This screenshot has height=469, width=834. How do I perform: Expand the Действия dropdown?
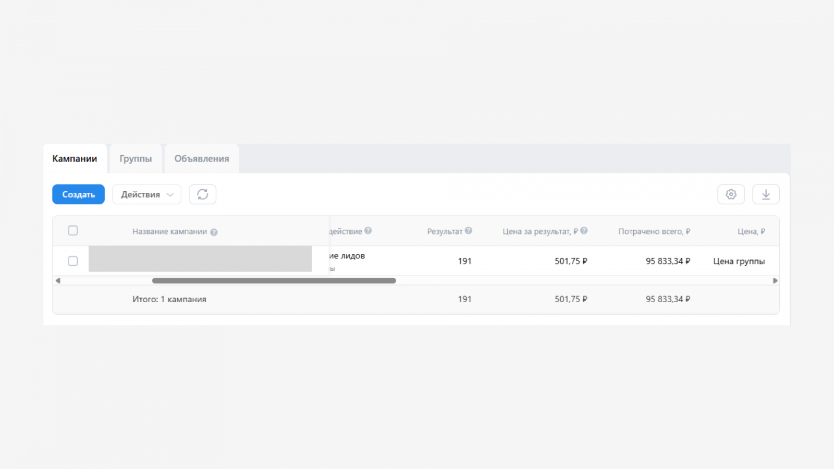pos(147,194)
